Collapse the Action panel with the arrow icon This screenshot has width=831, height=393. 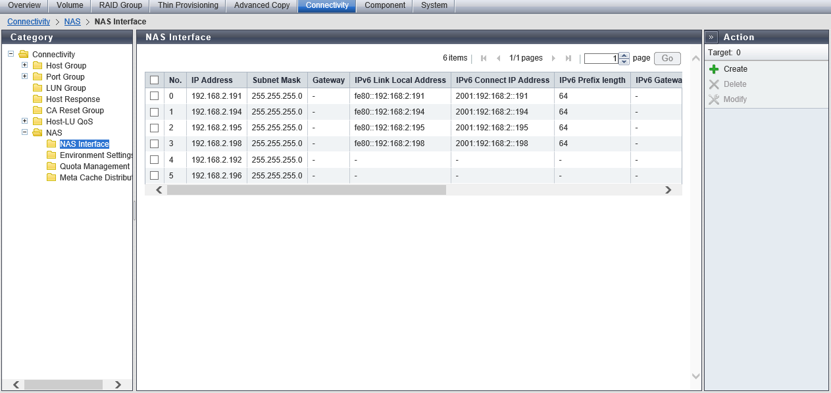[x=711, y=38]
